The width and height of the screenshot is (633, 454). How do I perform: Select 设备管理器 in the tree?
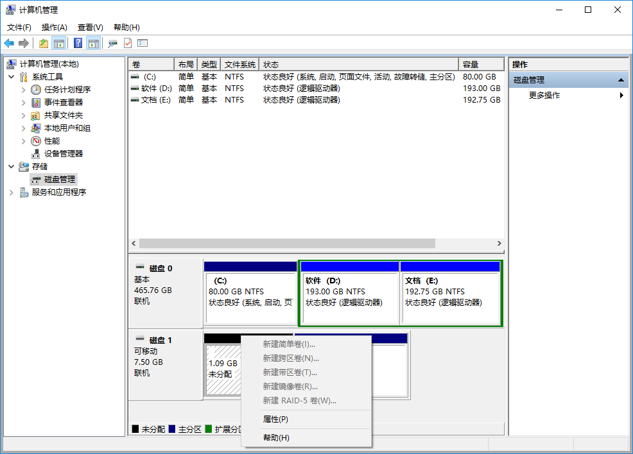(63, 154)
